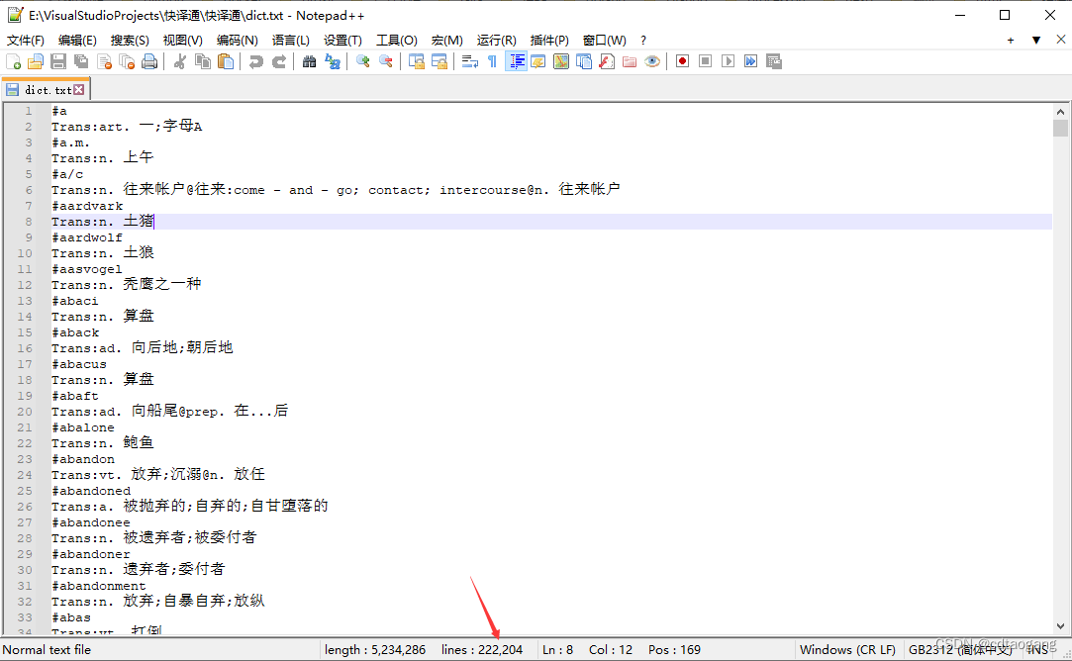This screenshot has height=661, width=1072.
Task: Click the Ln : 8 status field
Action: 558,650
